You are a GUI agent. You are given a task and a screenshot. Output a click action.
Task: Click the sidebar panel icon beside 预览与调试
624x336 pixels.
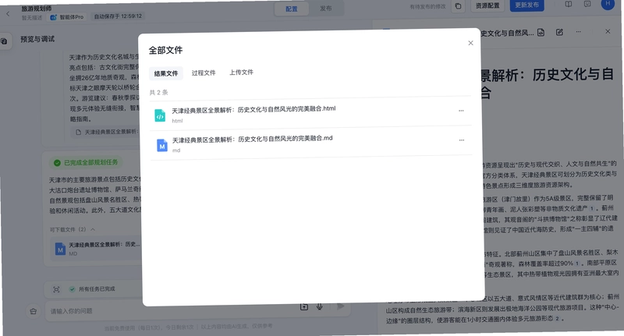tap(4, 41)
